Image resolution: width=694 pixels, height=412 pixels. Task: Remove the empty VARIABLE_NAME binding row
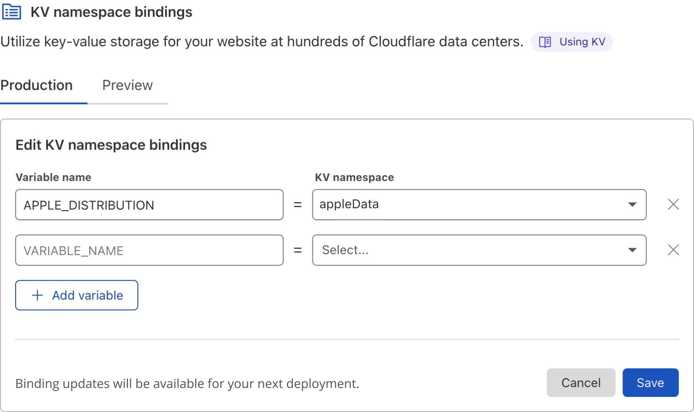673,250
